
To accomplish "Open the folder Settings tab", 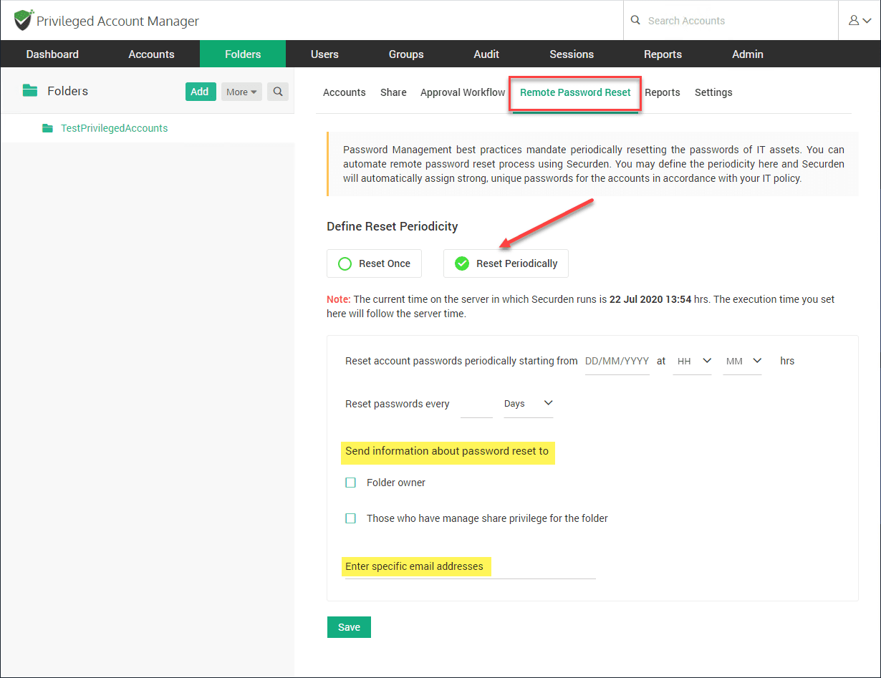I will click(x=713, y=92).
